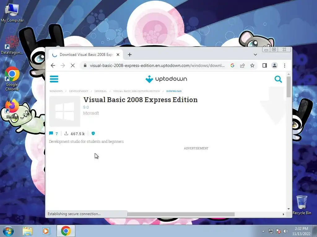Bookmark this page with the star icon
This screenshot has width=317, height=237.
tap(252, 65)
